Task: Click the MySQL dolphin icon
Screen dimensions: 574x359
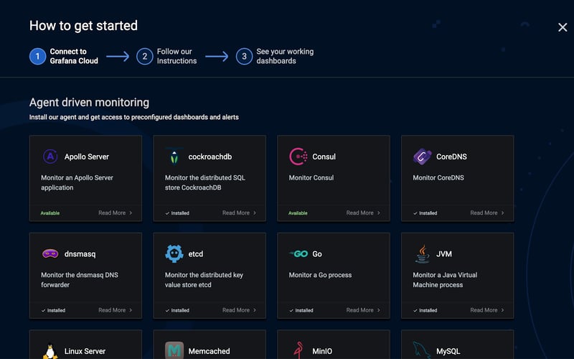Action: point(422,350)
